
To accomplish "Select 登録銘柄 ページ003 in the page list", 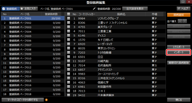I will click(x=33, y=27).
